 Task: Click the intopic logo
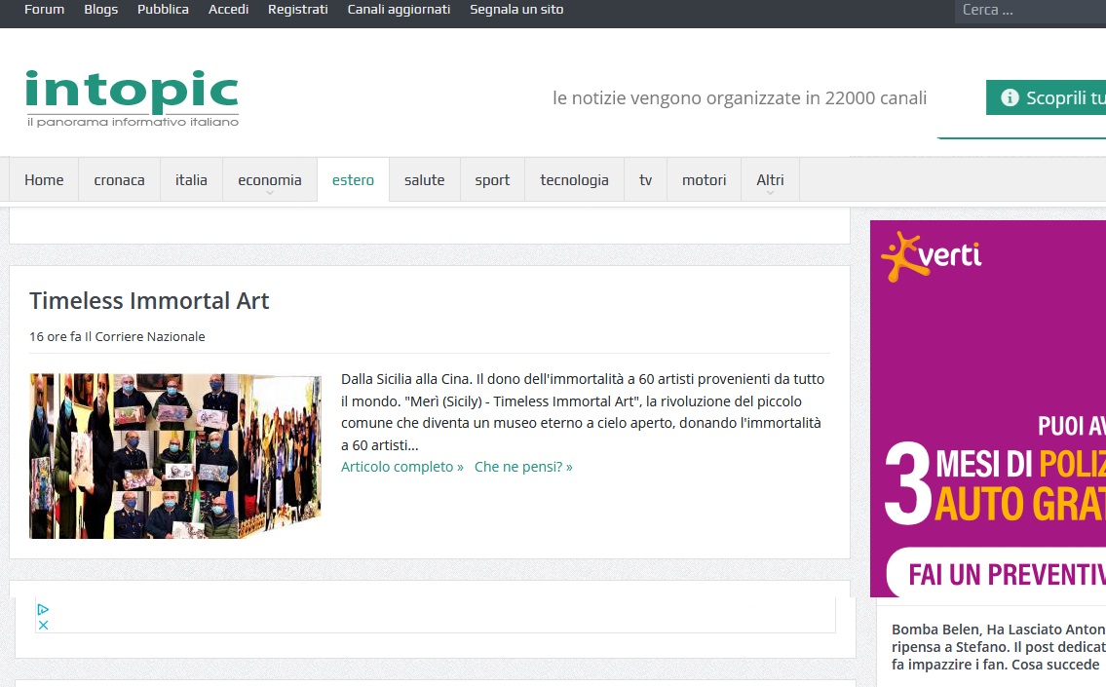[132, 97]
